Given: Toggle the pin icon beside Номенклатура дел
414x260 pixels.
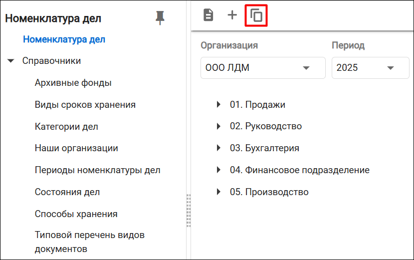Looking at the screenshot, I should [160, 18].
